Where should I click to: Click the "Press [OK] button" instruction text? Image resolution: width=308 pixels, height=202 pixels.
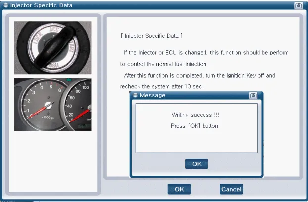[x=195, y=126]
